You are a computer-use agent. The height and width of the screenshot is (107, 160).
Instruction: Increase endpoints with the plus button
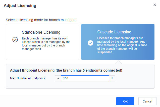coord(112,78)
